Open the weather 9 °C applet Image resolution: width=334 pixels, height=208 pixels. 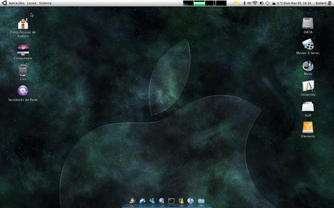(x=277, y=3)
